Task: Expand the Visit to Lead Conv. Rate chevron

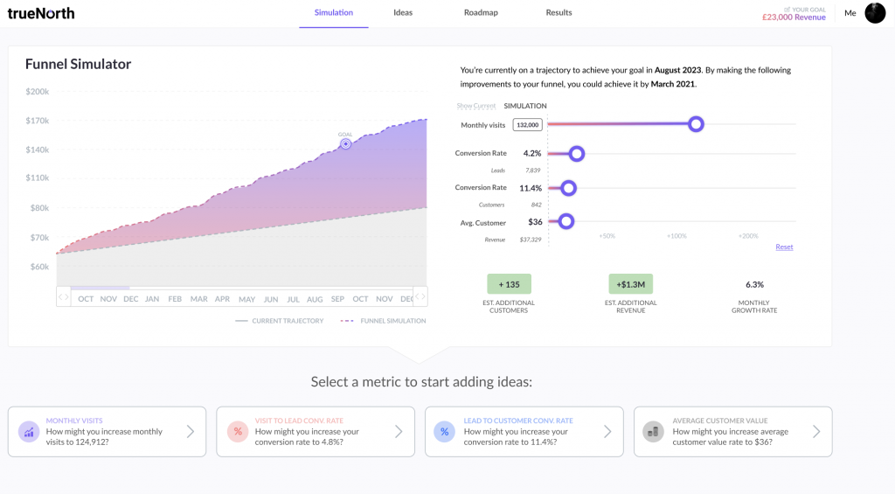Action: pos(399,431)
